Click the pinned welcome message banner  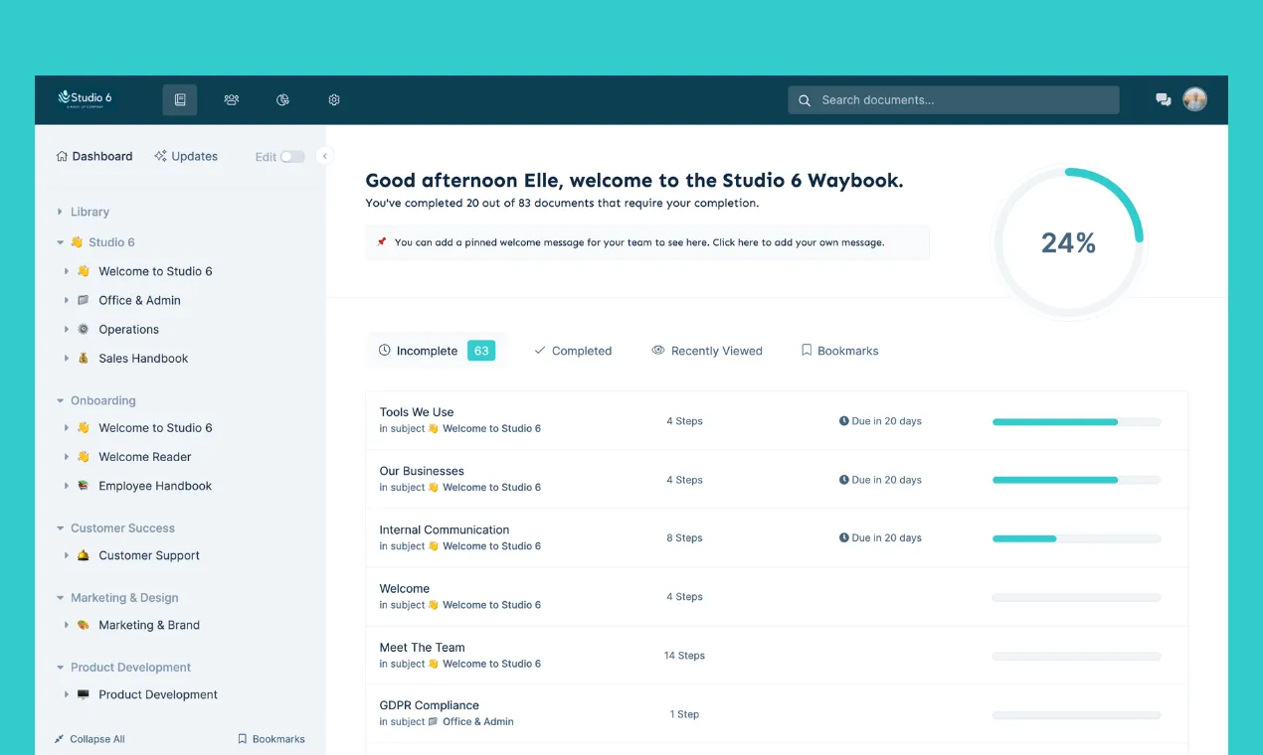pyautogui.click(x=647, y=242)
